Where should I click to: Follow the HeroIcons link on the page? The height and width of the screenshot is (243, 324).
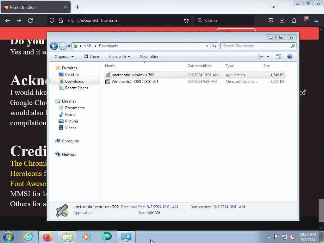click(26, 173)
